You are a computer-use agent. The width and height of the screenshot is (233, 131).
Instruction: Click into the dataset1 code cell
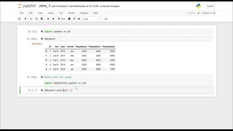tap(128, 39)
